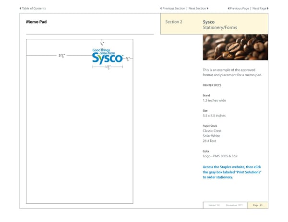288x222 pixels.
Task: Click the right arrow after Next Section
Action: tap(208, 8)
